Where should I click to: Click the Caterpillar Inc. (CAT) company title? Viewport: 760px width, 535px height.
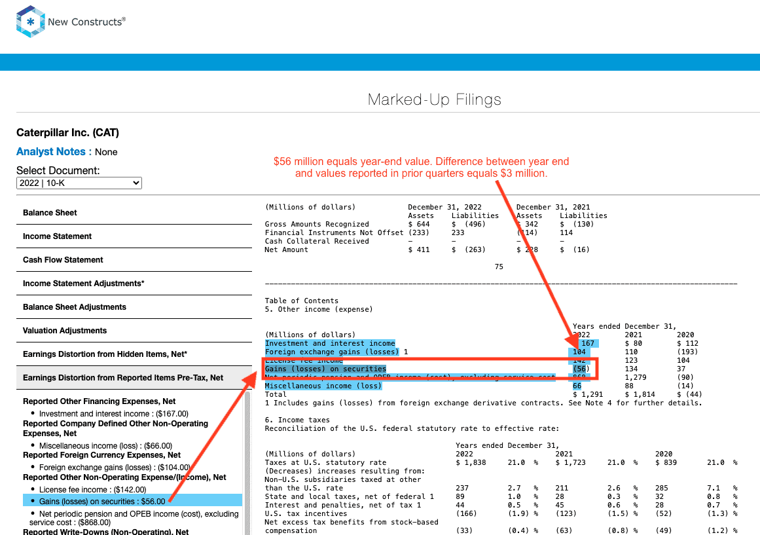tap(68, 133)
